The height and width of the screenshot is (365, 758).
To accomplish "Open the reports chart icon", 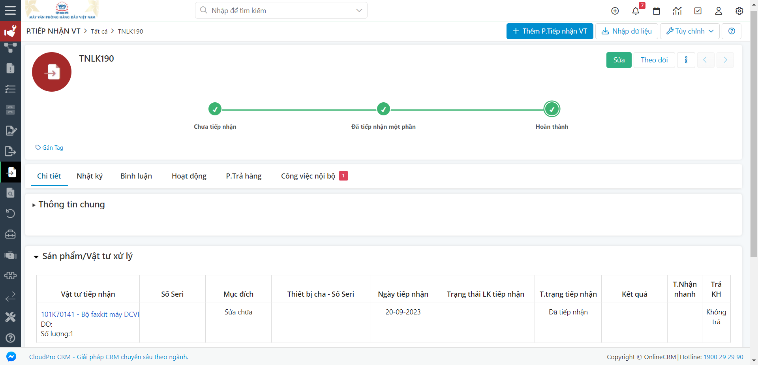I will click(x=677, y=11).
